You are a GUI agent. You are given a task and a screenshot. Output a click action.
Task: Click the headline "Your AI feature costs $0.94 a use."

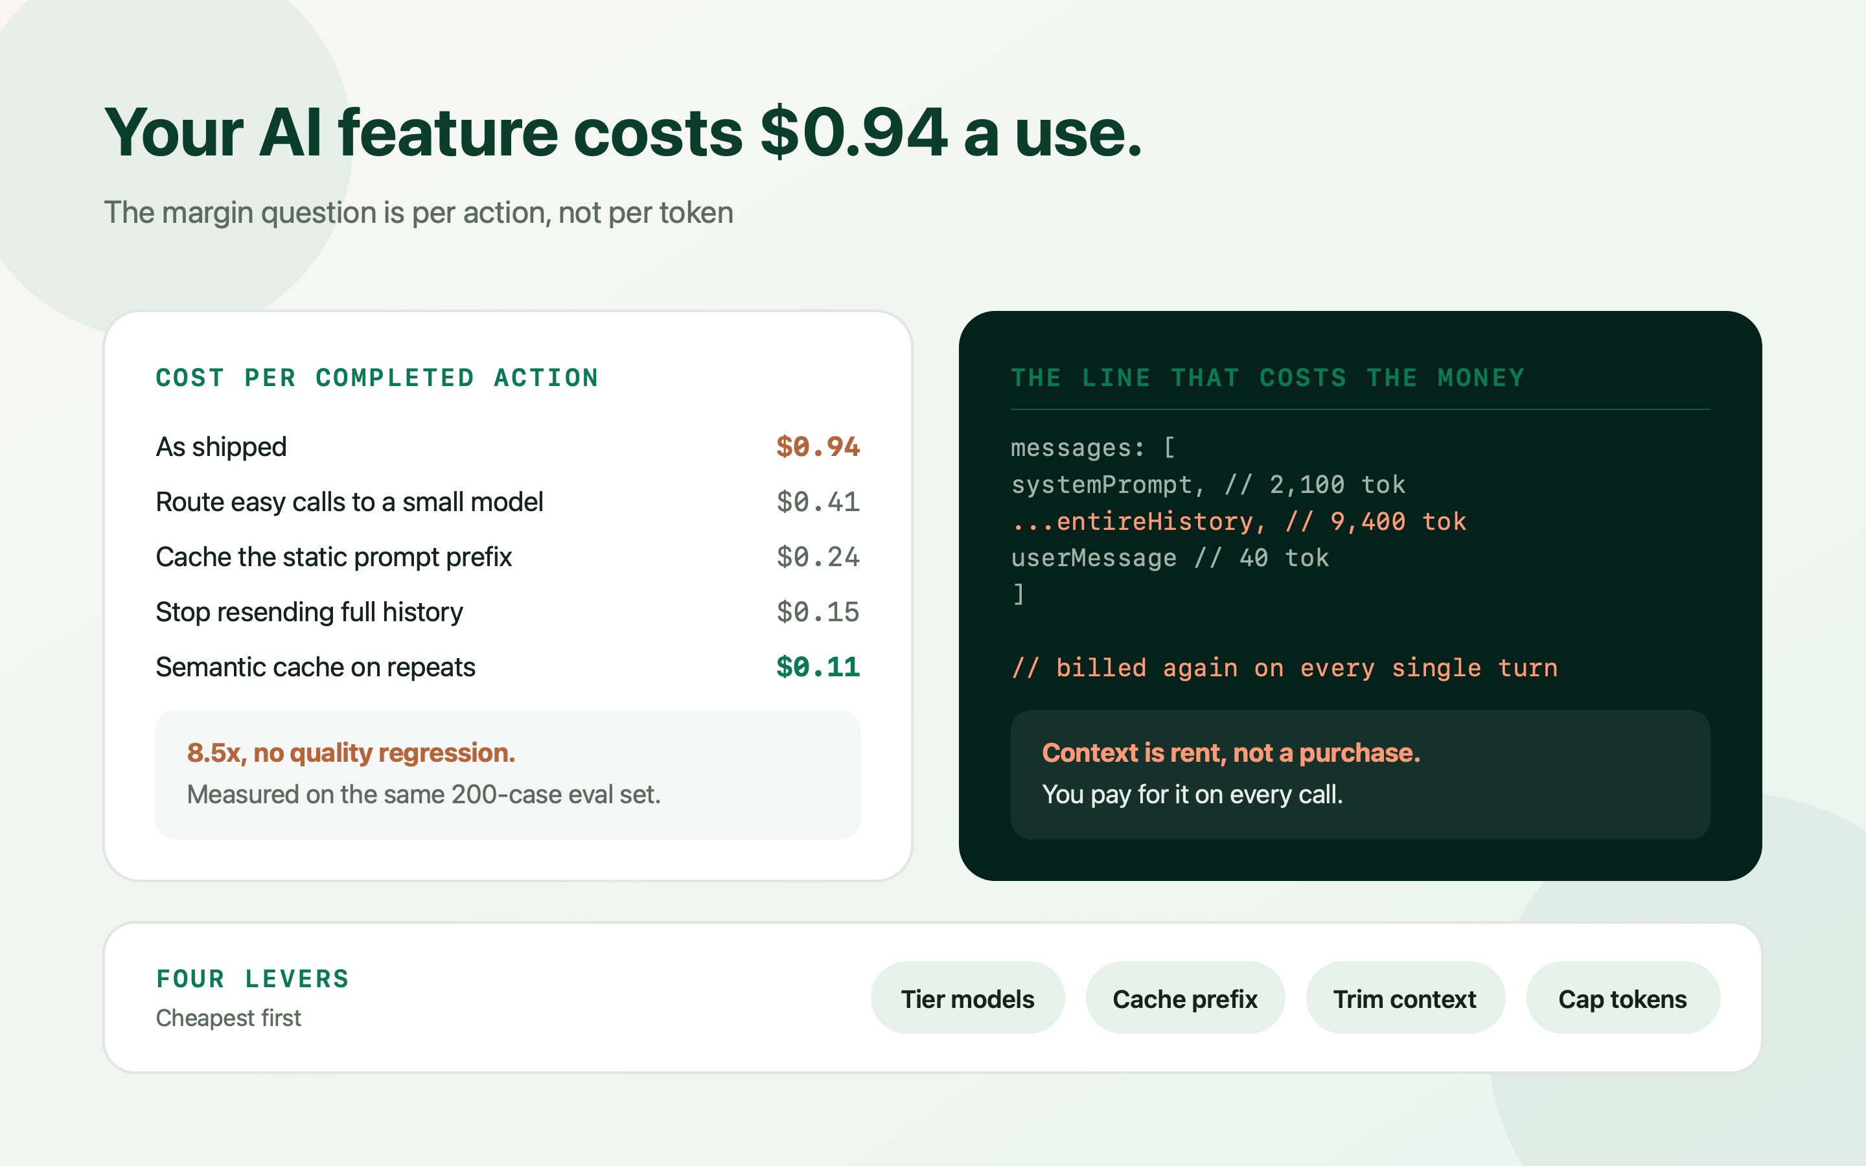click(623, 133)
